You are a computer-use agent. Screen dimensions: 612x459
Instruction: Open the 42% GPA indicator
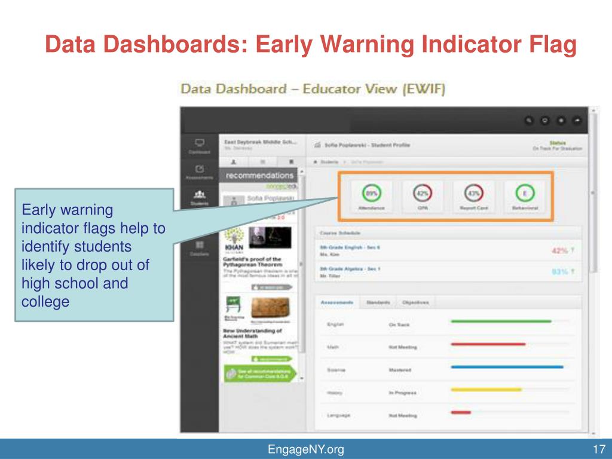pyautogui.click(x=423, y=197)
